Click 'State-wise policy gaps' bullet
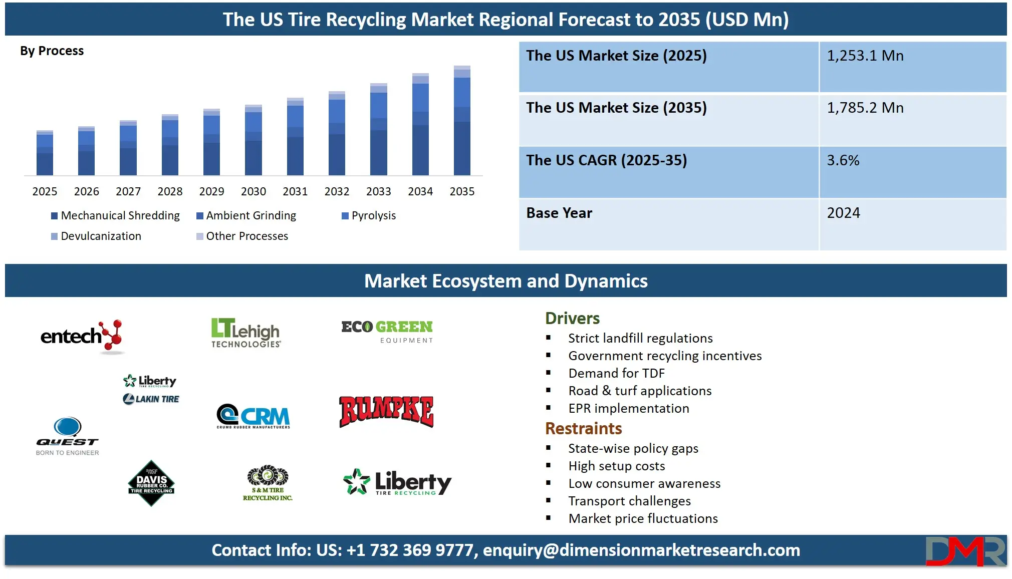 (633, 448)
